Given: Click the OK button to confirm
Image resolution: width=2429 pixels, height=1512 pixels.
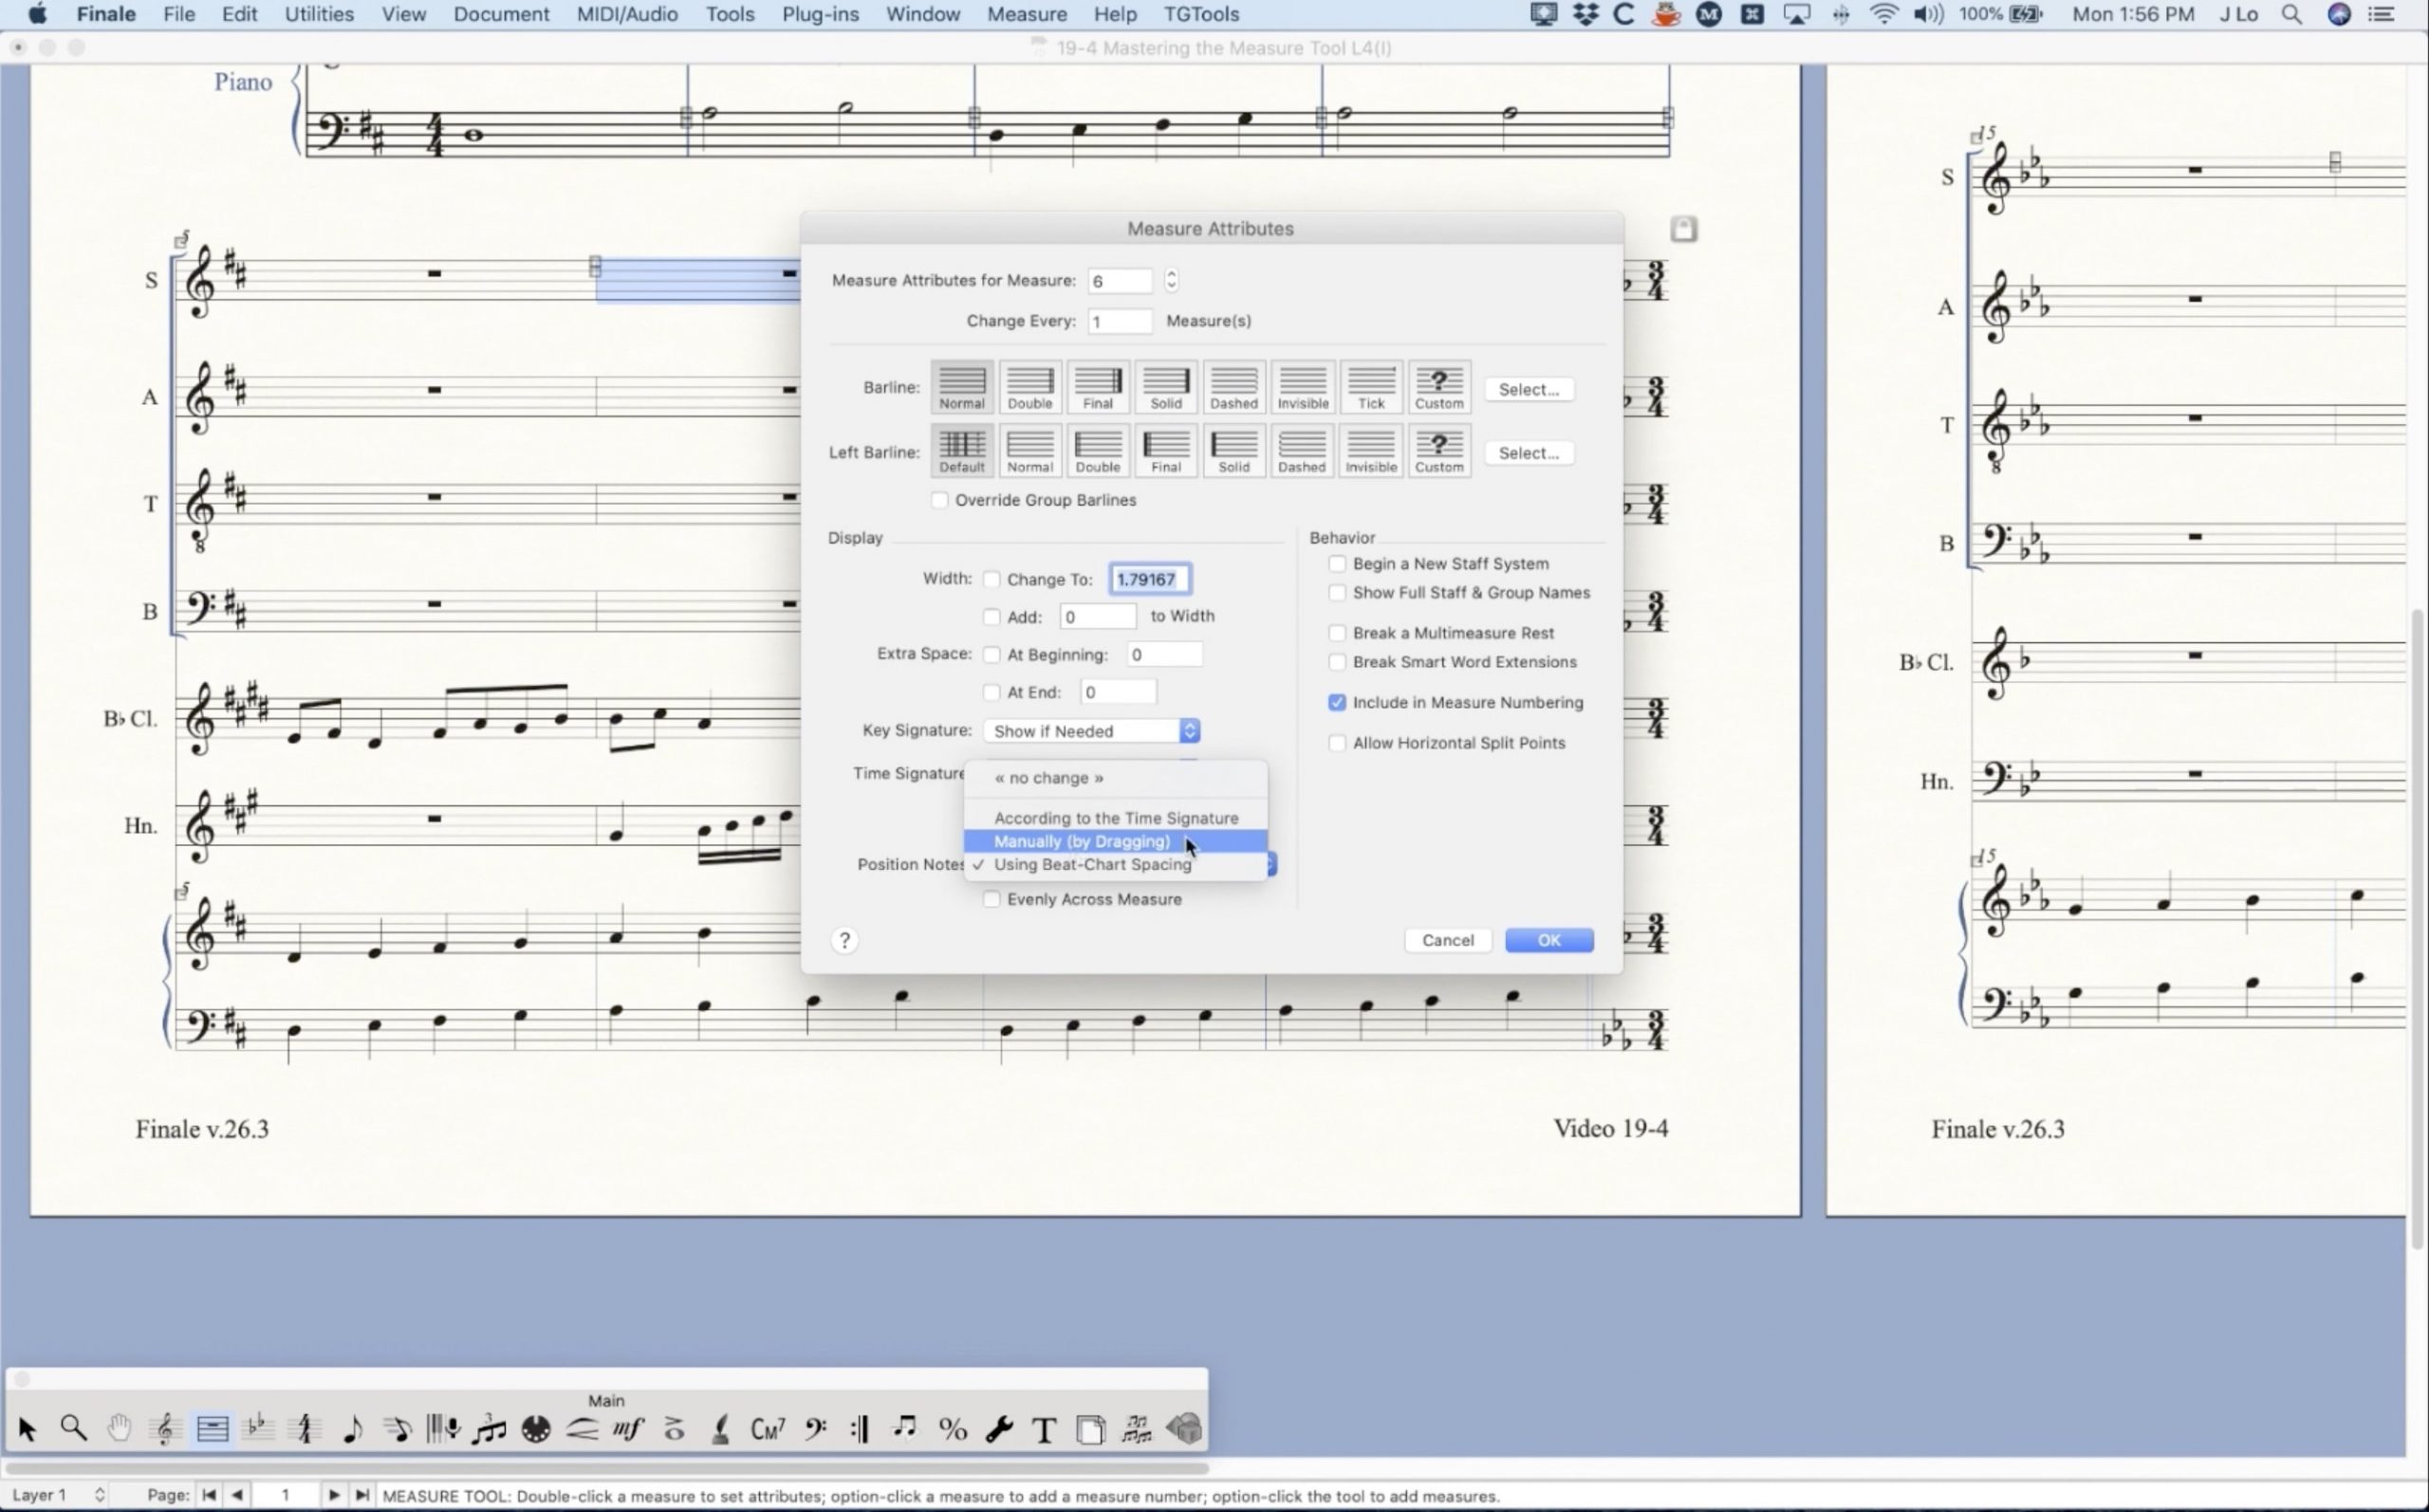Looking at the screenshot, I should pos(1548,939).
